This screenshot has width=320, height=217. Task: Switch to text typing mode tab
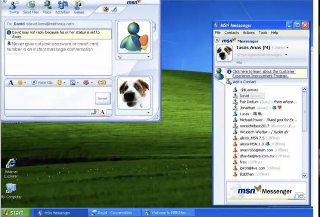[102, 112]
